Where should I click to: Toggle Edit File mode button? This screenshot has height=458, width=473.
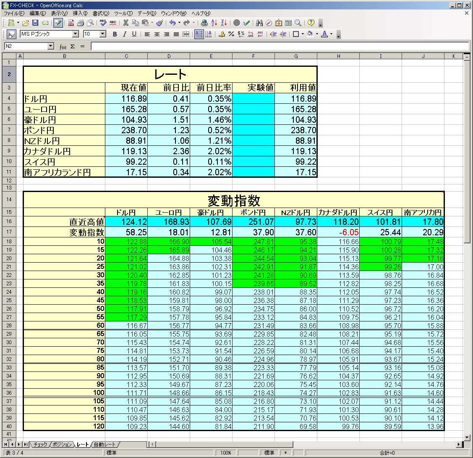[x=57, y=23]
